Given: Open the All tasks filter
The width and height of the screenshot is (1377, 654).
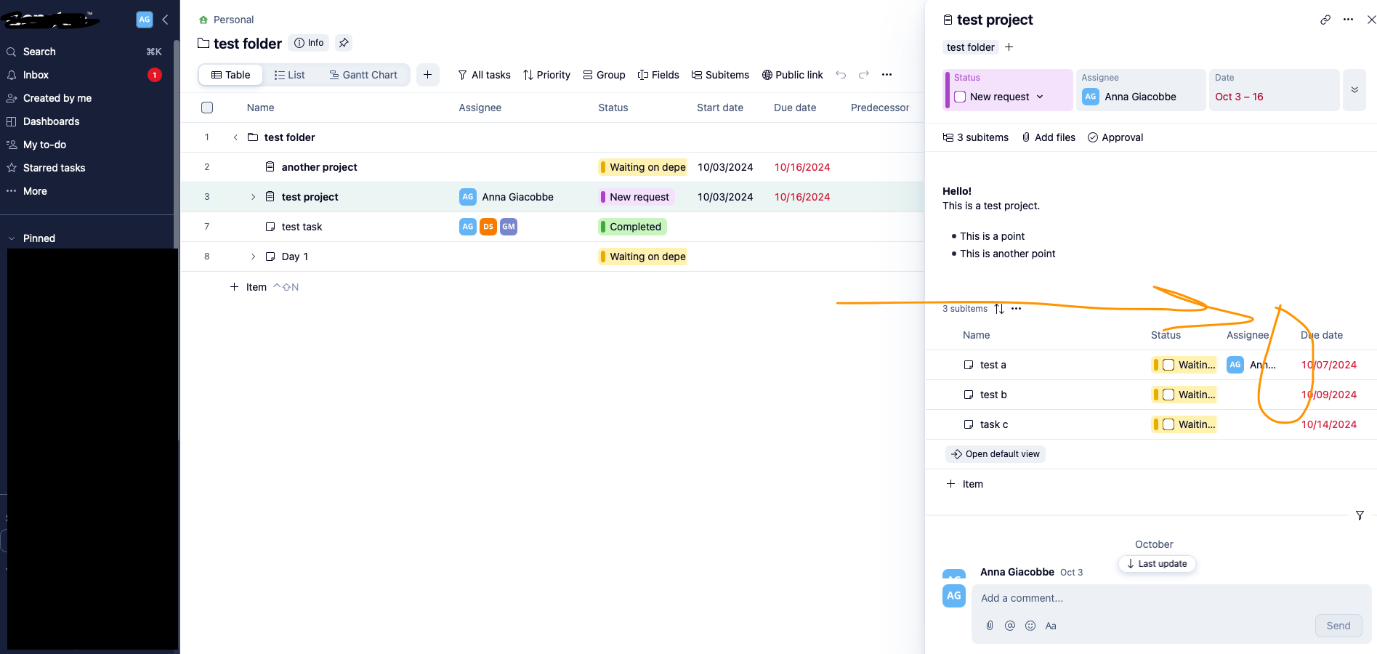Looking at the screenshot, I should (x=484, y=75).
